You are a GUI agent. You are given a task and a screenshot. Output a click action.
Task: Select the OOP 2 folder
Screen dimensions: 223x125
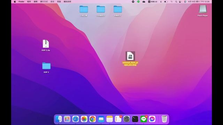click(x=46, y=66)
